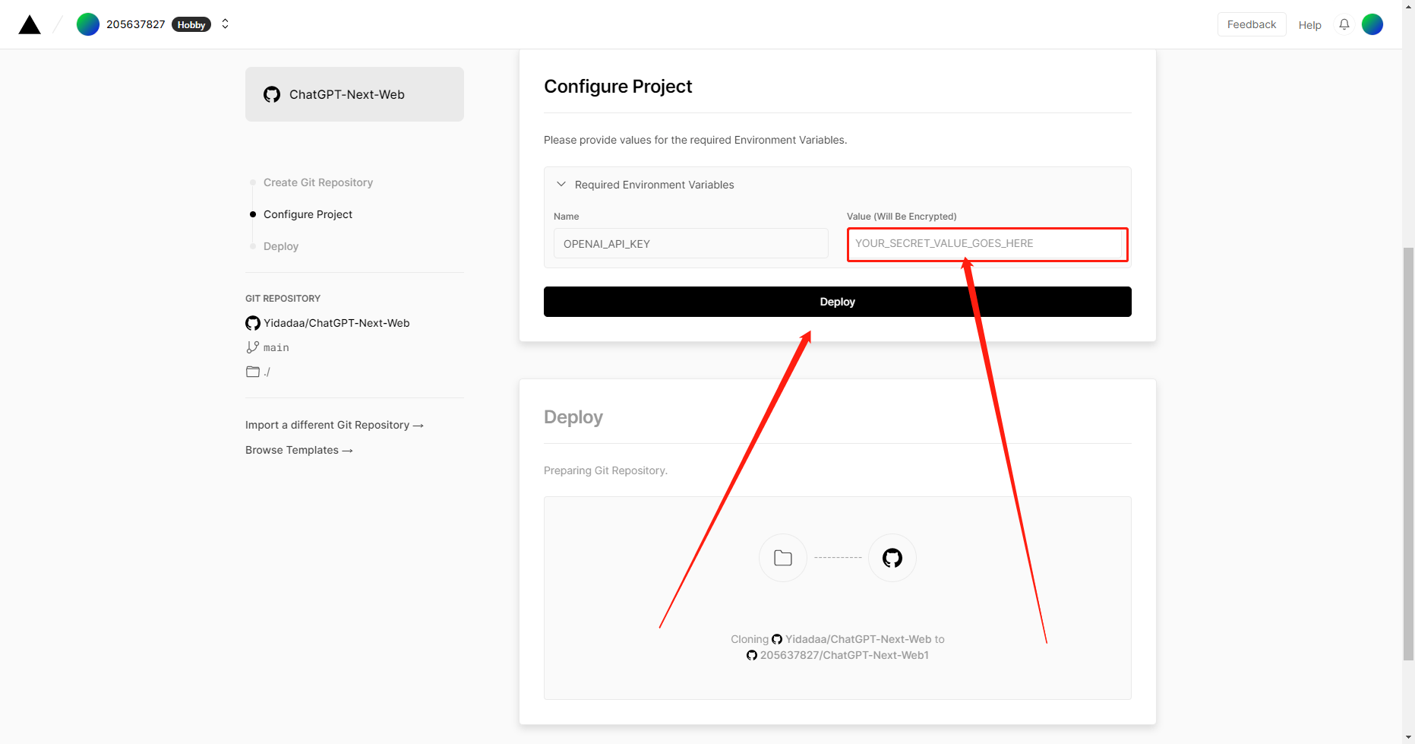Click Yidadaa/ChatGPT-Next-Web in the cloning text

click(858, 639)
